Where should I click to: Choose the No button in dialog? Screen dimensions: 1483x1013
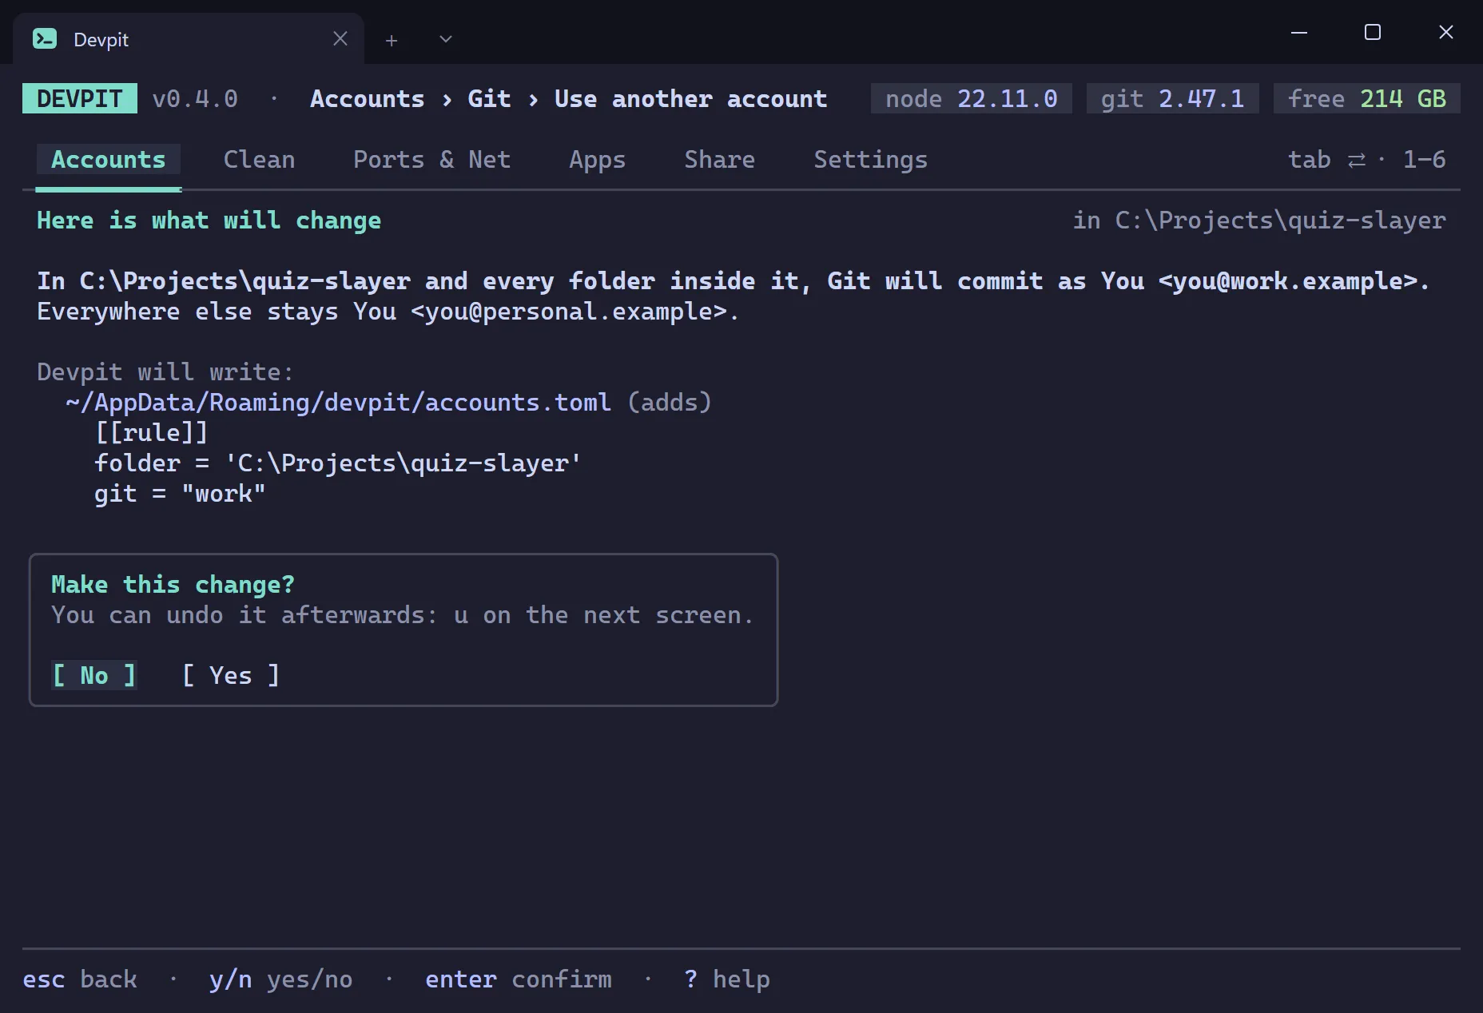tap(94, 675)
